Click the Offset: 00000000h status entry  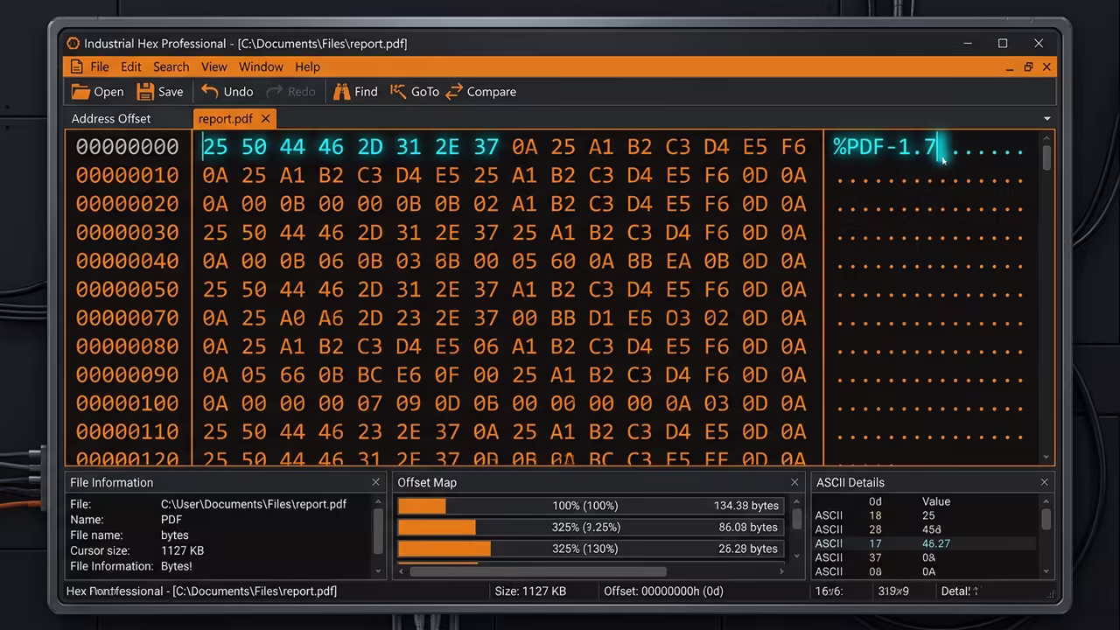point(663,591)
